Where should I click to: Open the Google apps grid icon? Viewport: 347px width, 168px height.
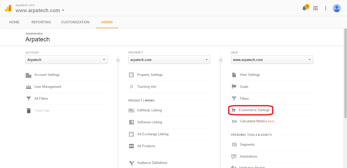click(316, 8)
